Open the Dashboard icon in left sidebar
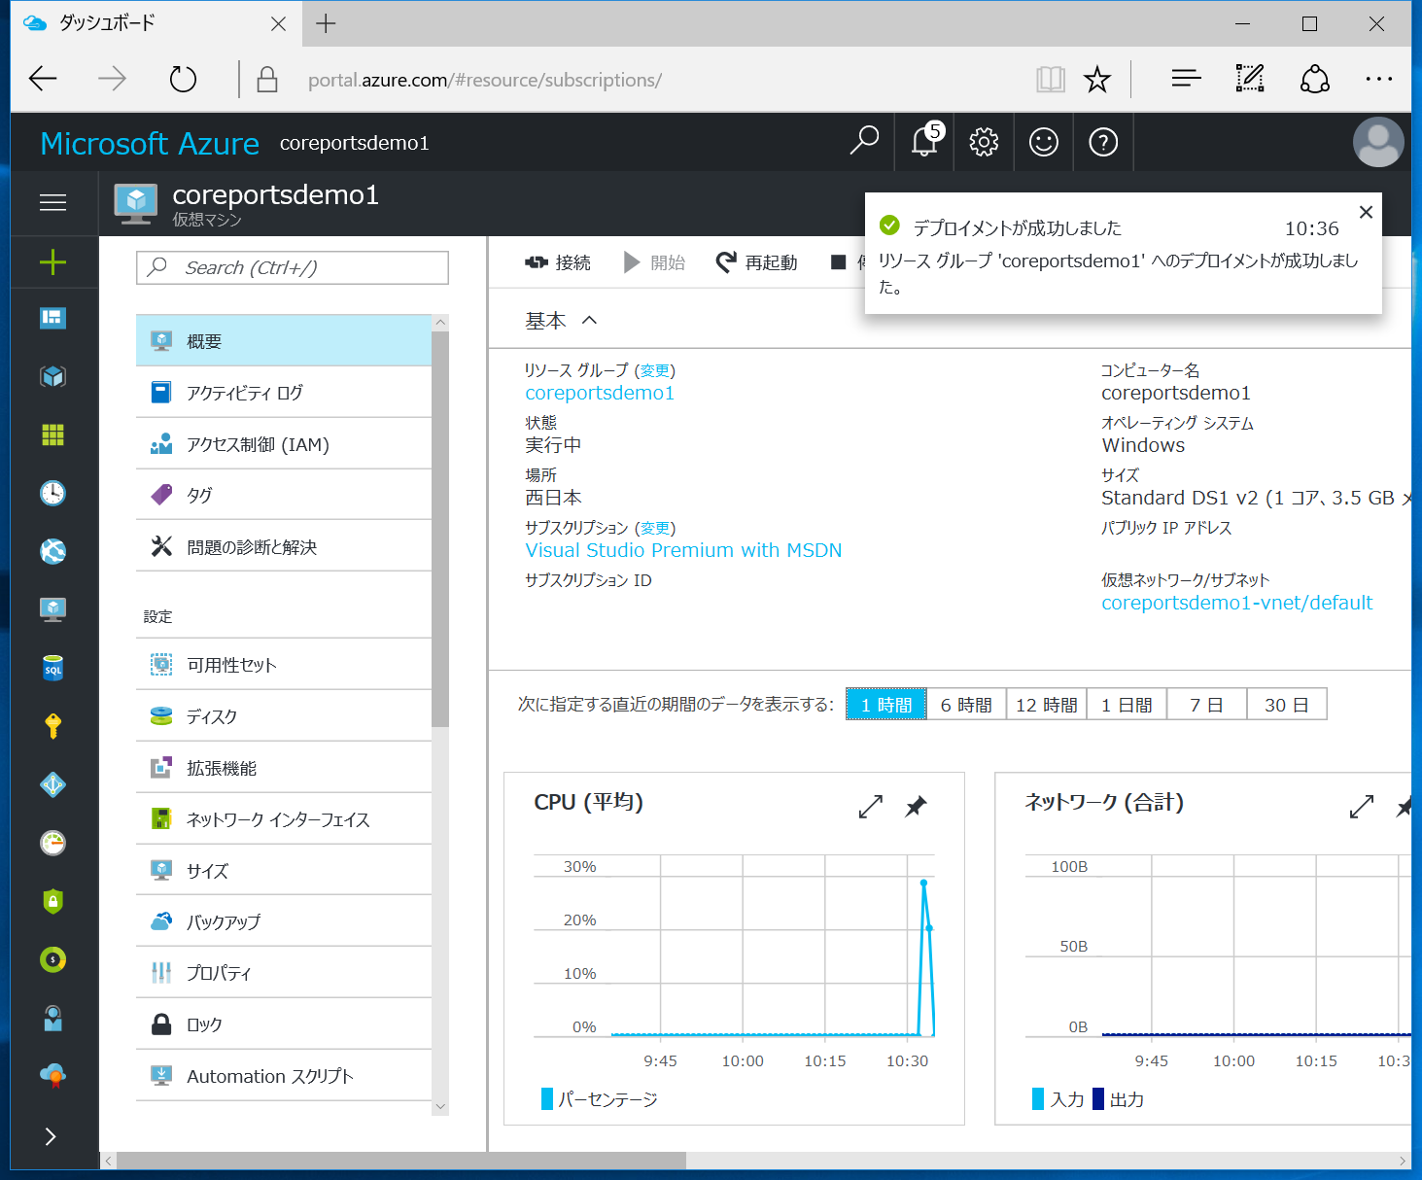 point(52,318)
